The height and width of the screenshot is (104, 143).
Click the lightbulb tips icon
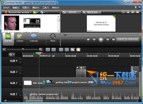pyautogui.click(x=136, y=7)
